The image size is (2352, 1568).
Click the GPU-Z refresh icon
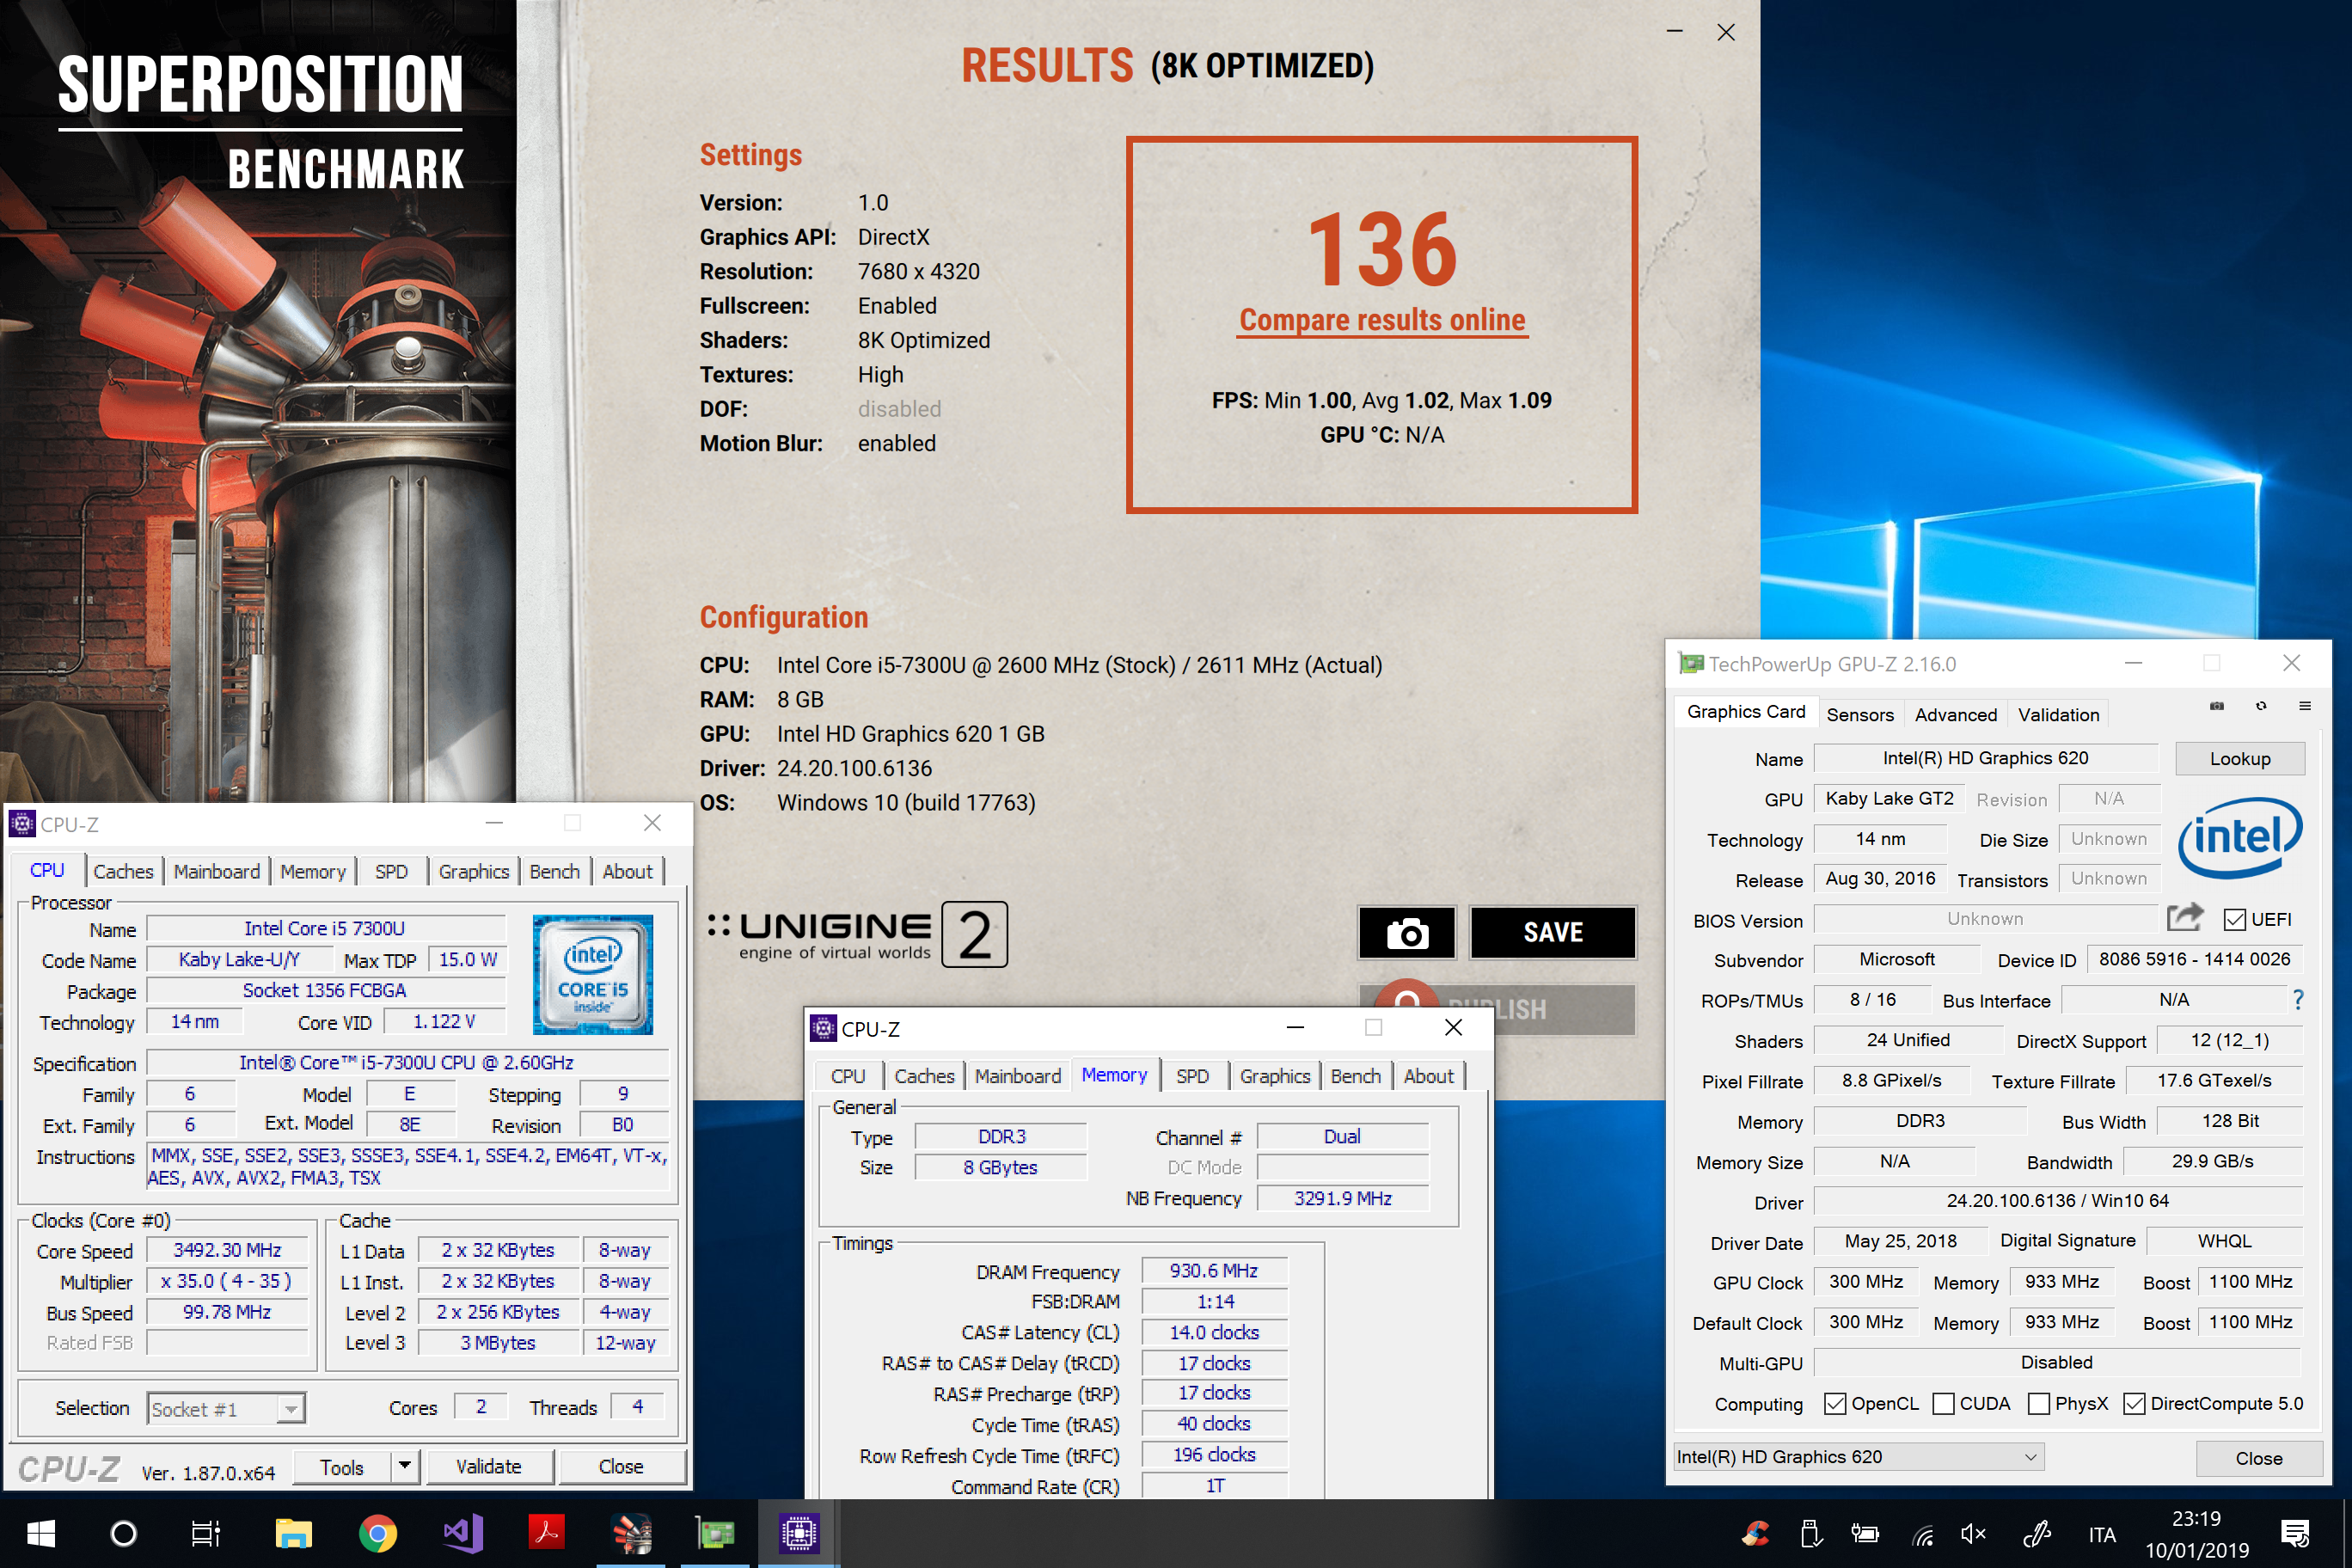[2261, 706]
